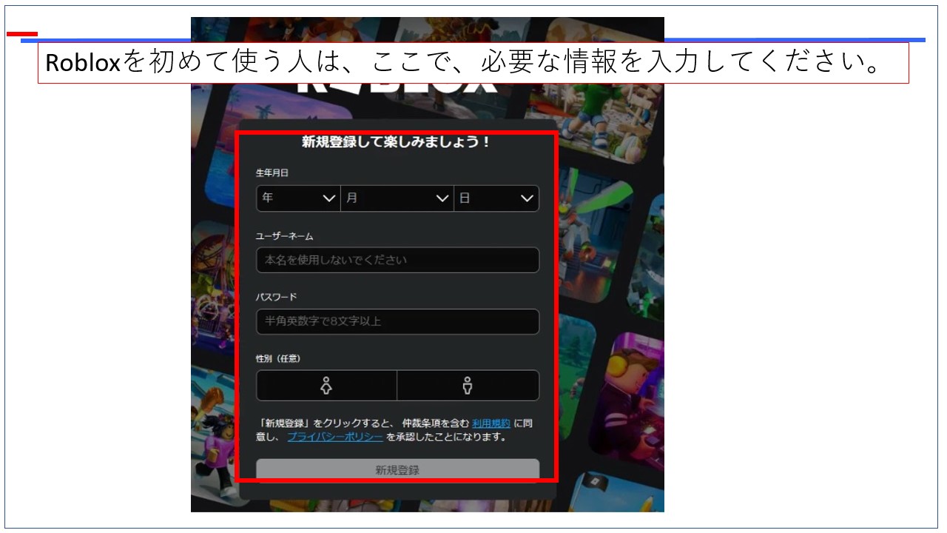The image size is (947, 533).
Task: Click the ユーザーネーム username input field
Action: coord(397,260)
